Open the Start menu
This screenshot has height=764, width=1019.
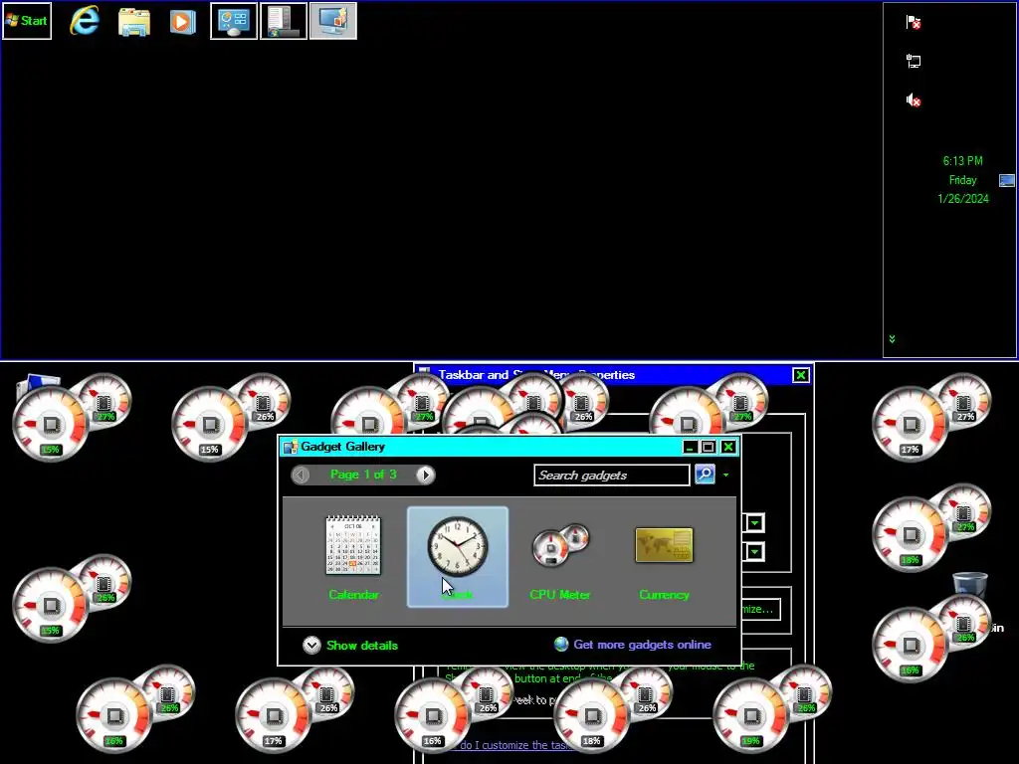[x=27, y=21]
